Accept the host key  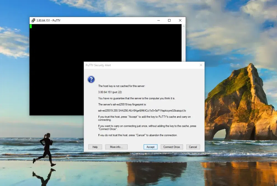click(150, 147)
